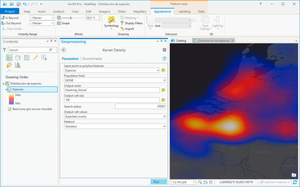Click the Save Project icon in title bar

point(19,4)
